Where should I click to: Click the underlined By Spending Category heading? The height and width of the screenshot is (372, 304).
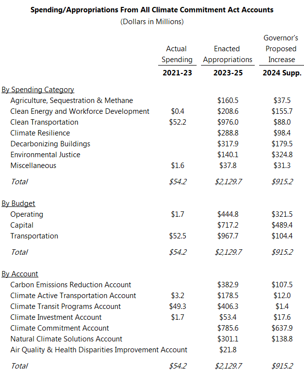click(38, 90)
